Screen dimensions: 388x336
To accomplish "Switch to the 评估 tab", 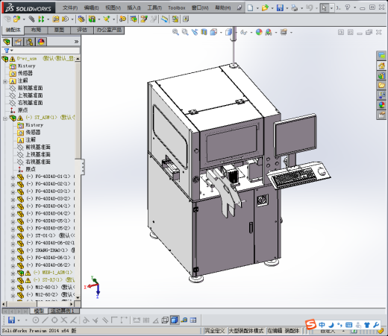I will coord(82,30).
